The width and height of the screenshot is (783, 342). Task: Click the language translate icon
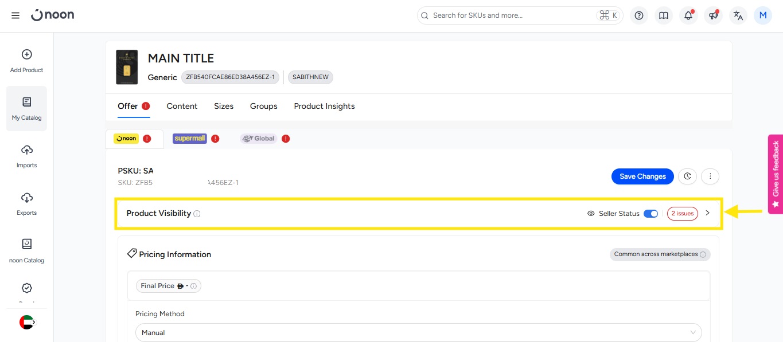(738, 15)
